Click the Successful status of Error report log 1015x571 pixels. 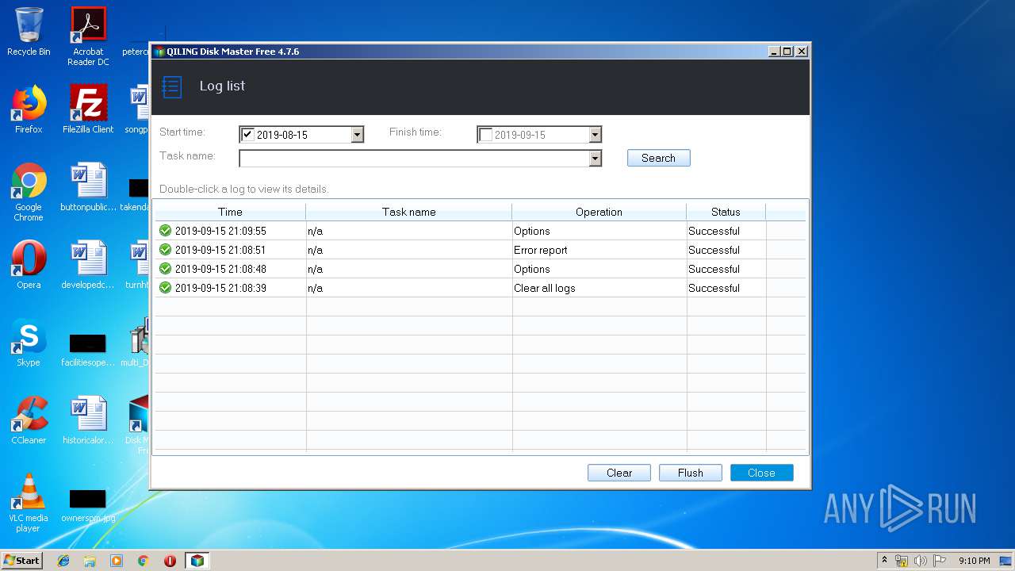(714, 250)
